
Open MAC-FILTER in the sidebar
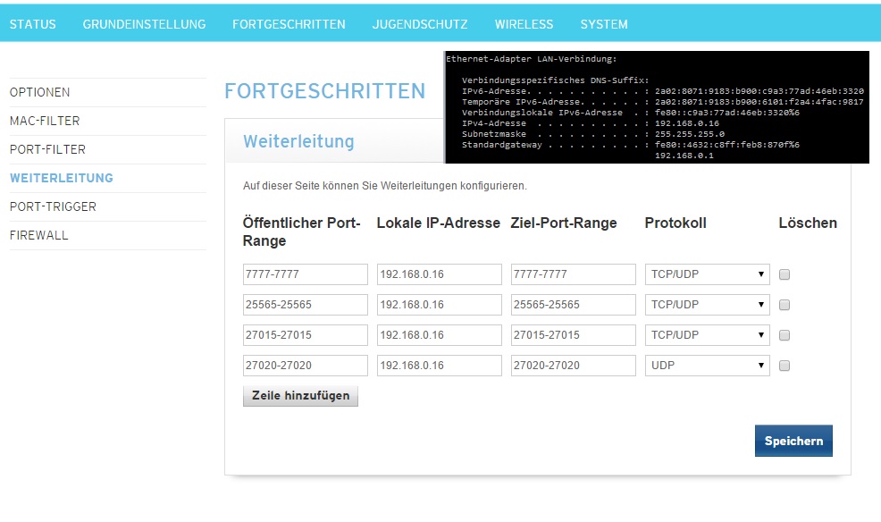click(45, 121)
